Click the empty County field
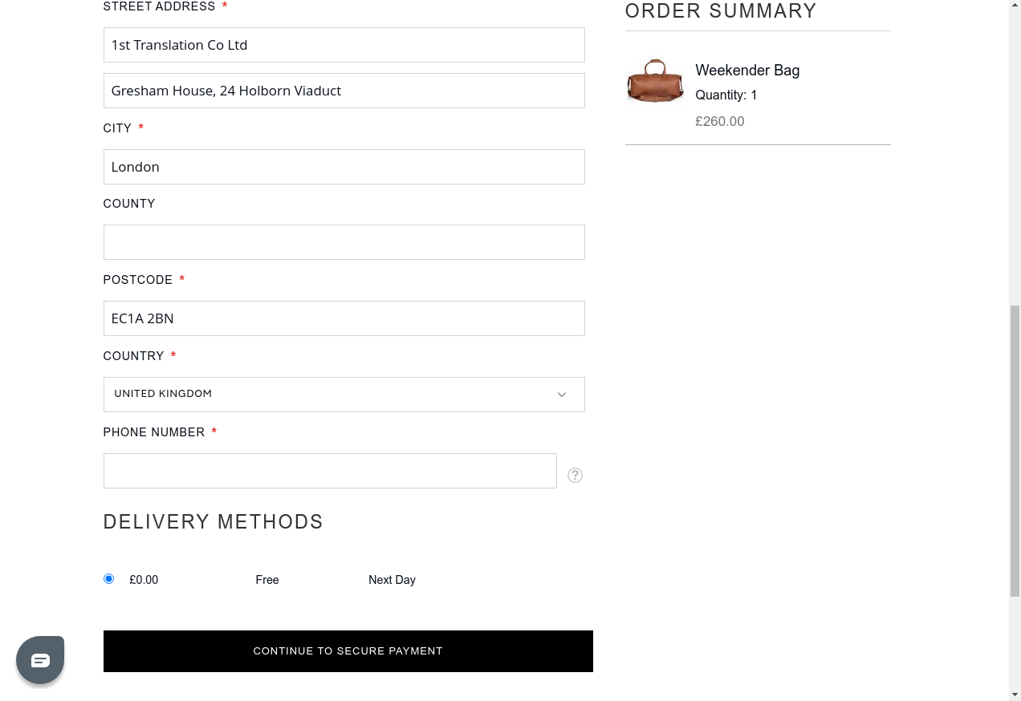The image size is (1021, 701). (x=344, y=242)
